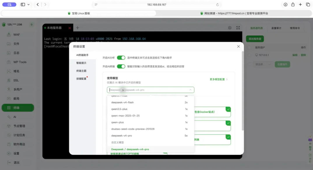Close the 本地服务器 terminal tab
The height and width of the screenshot is (170, 313).
pos(70,28)
